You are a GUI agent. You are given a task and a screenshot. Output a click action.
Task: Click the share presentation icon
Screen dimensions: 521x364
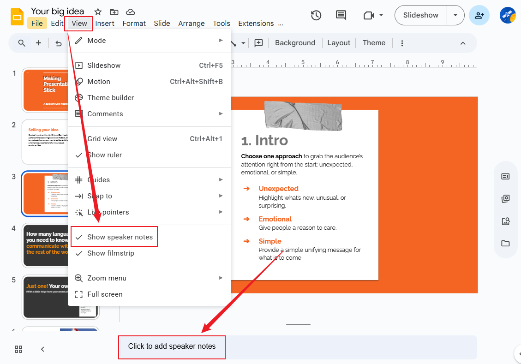(x=479, y=15)
